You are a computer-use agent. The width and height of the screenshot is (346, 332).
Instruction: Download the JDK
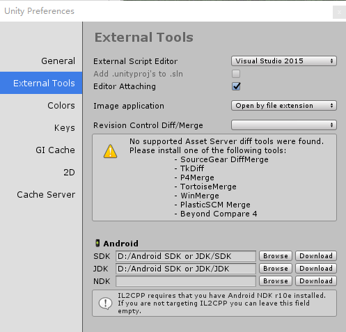pos(316,269)
